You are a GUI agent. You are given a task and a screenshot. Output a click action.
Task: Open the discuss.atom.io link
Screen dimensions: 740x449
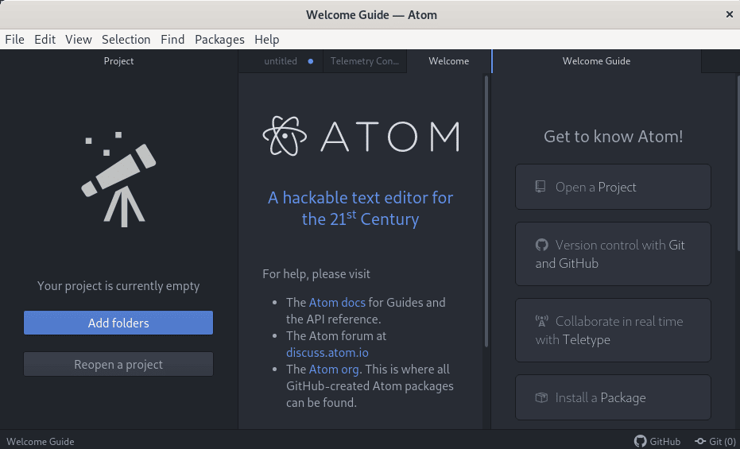click(x=327, y=353)
